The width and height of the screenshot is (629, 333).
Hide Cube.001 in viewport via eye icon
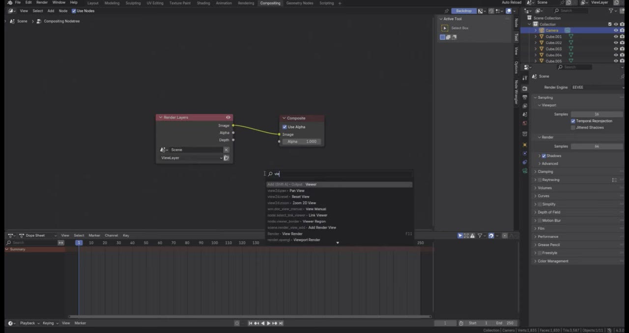coord(616,36)
